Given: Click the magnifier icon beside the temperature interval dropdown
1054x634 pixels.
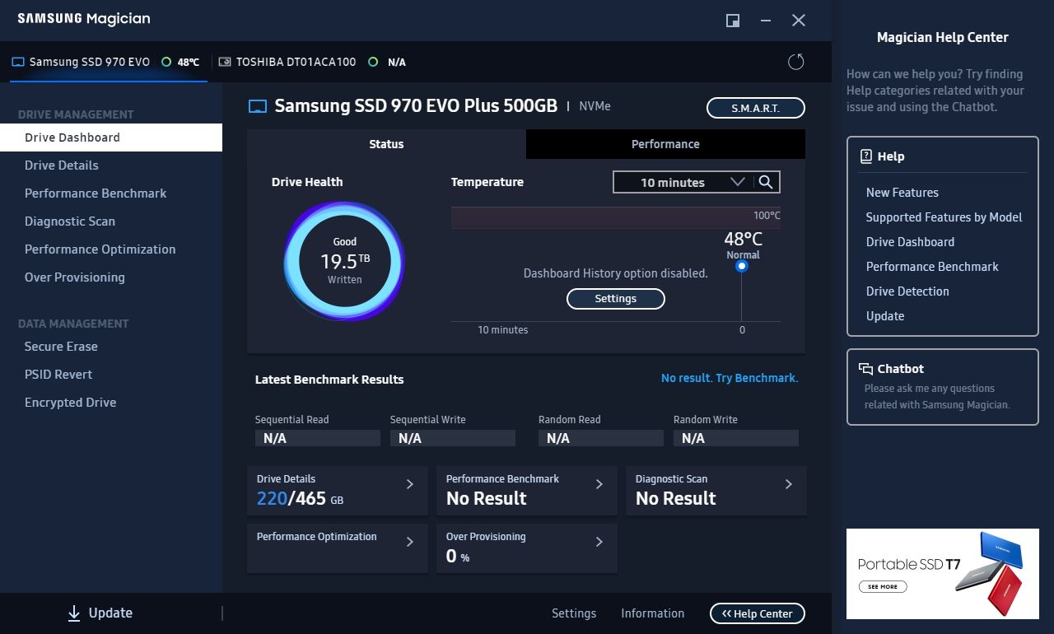Looking at the screenshot, I should coord(767,181).
